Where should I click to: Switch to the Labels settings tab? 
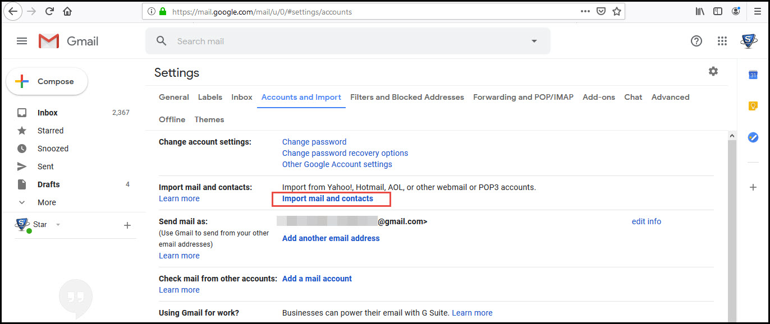(210, 97)
